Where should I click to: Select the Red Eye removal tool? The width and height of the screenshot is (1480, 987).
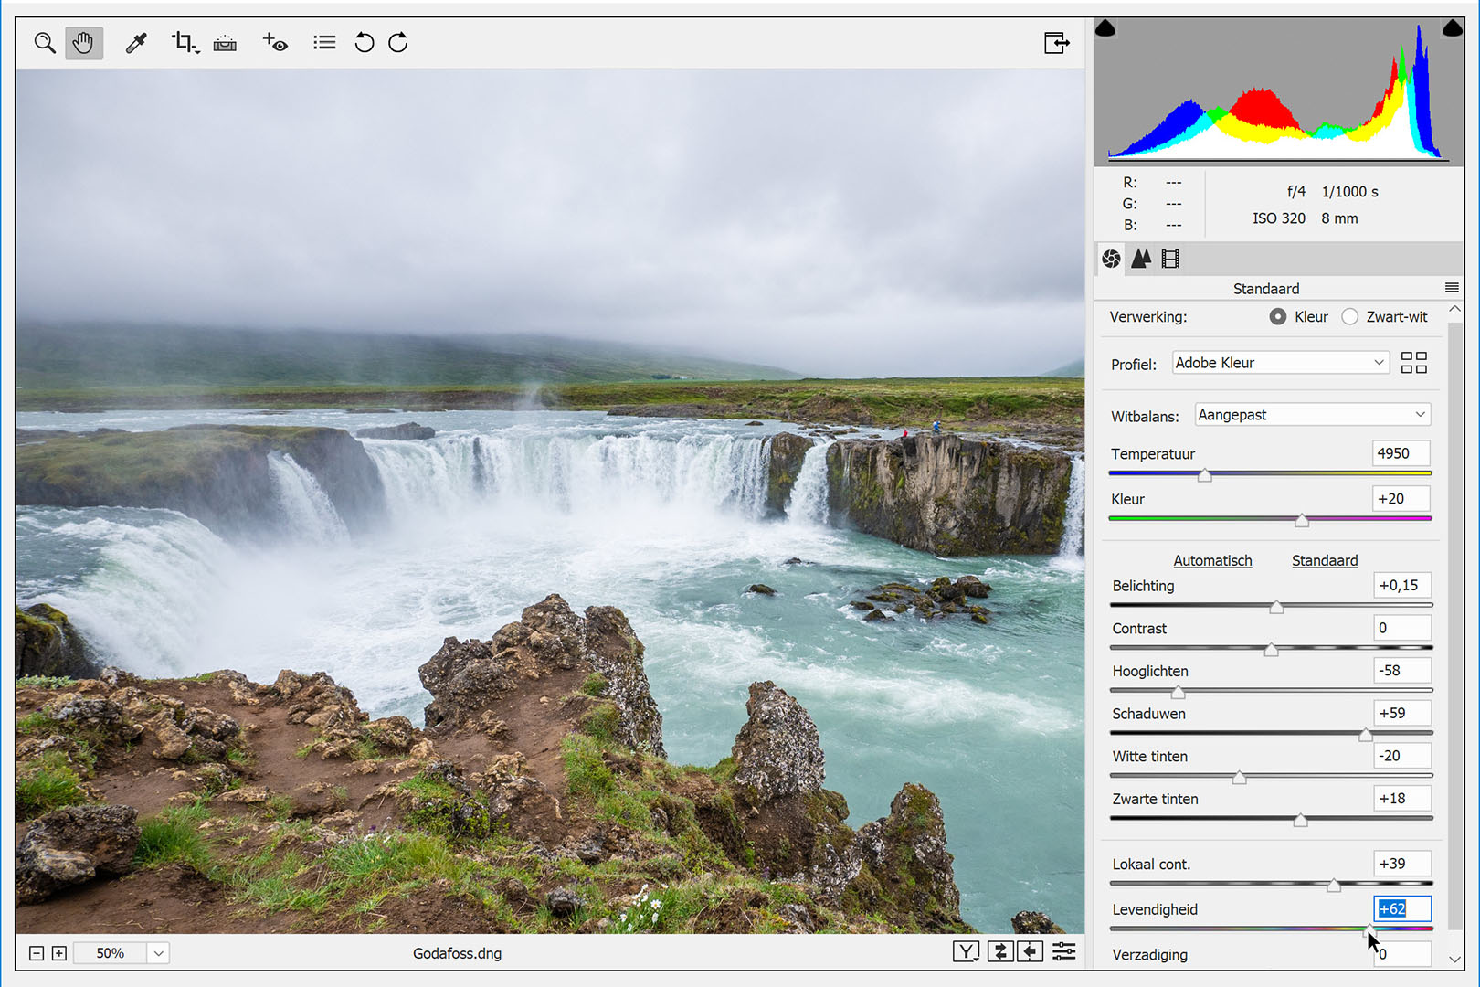coord(275,43)
